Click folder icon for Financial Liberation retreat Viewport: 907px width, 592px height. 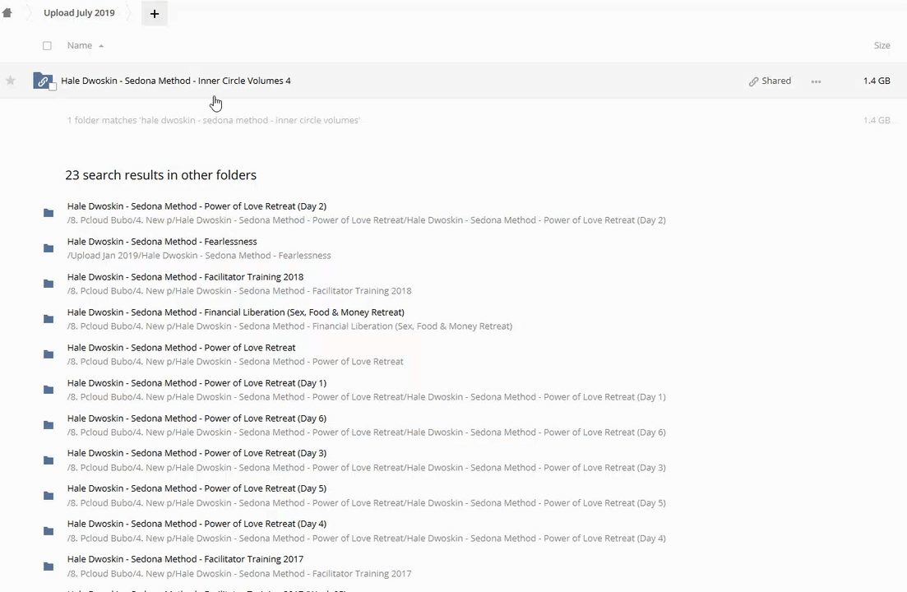click(49, 319)
